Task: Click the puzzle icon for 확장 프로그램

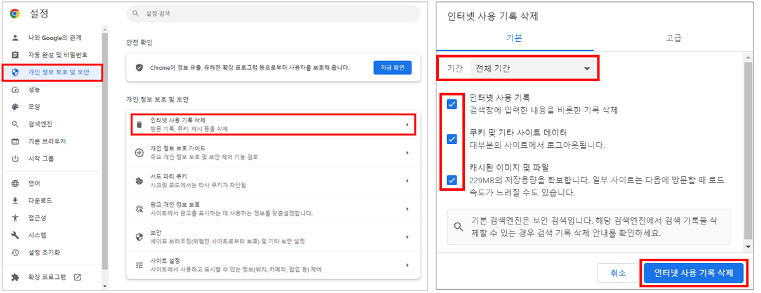Action: [15, 277]
